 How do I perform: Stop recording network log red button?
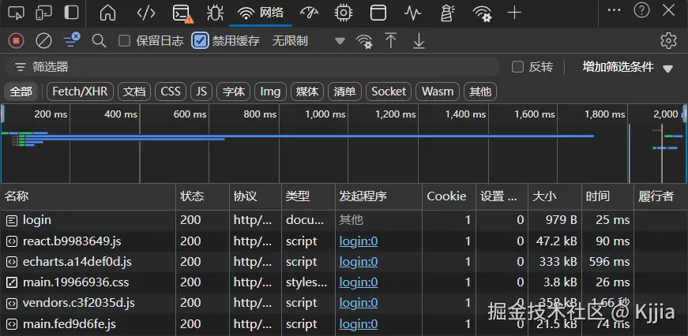click(x=17, y=41)
